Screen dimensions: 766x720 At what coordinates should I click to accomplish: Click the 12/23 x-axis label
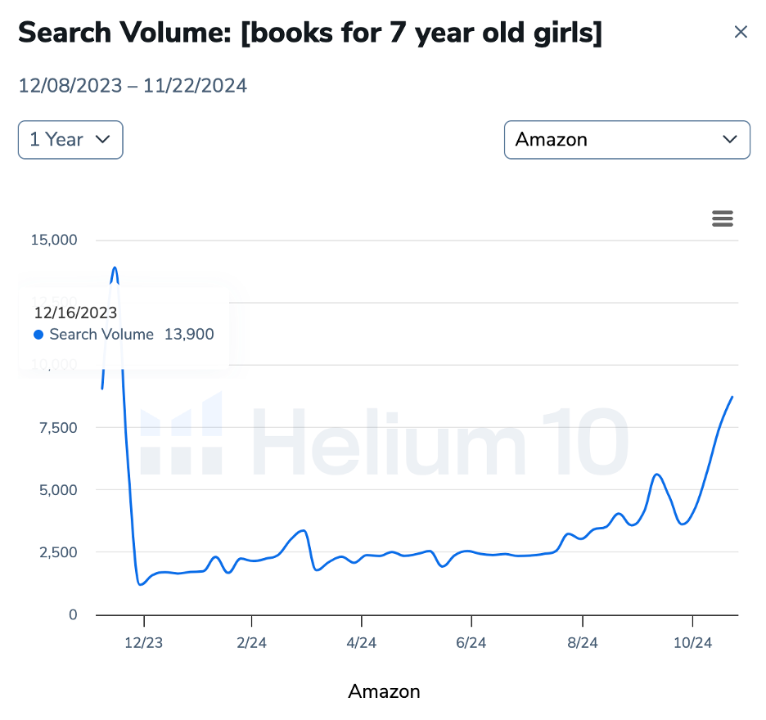(144, 643)
